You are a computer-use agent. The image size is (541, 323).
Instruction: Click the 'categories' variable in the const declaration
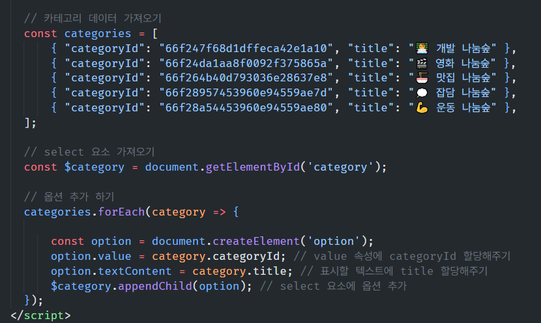[98, 33]
